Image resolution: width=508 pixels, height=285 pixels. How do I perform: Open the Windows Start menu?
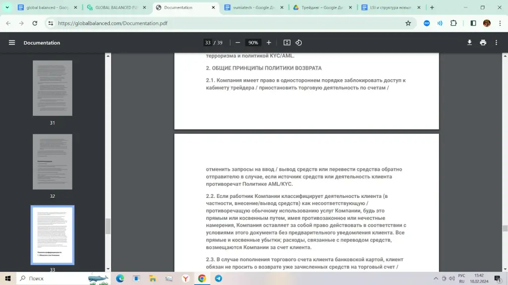click(x=8, y=278)
